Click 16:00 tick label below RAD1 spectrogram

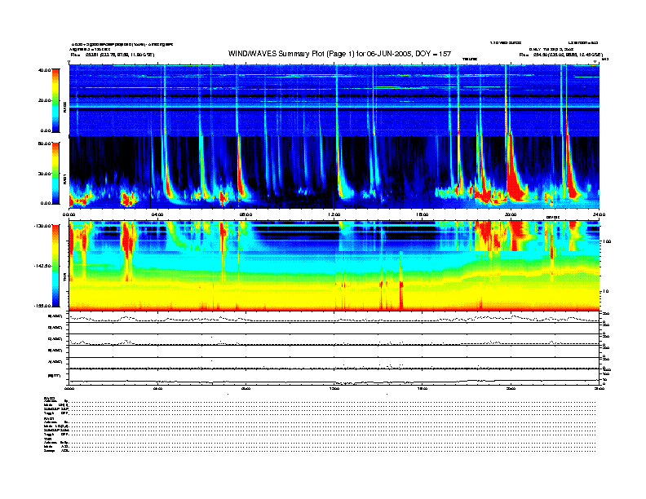pos(423,214)
